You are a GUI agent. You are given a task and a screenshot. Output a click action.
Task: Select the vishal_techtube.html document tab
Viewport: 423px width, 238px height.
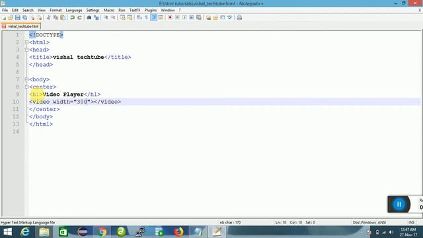pos(21,26)
